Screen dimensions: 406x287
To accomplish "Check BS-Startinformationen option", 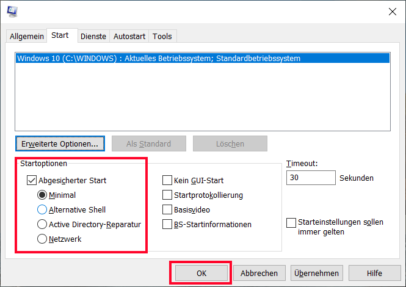I will point(167,224).
